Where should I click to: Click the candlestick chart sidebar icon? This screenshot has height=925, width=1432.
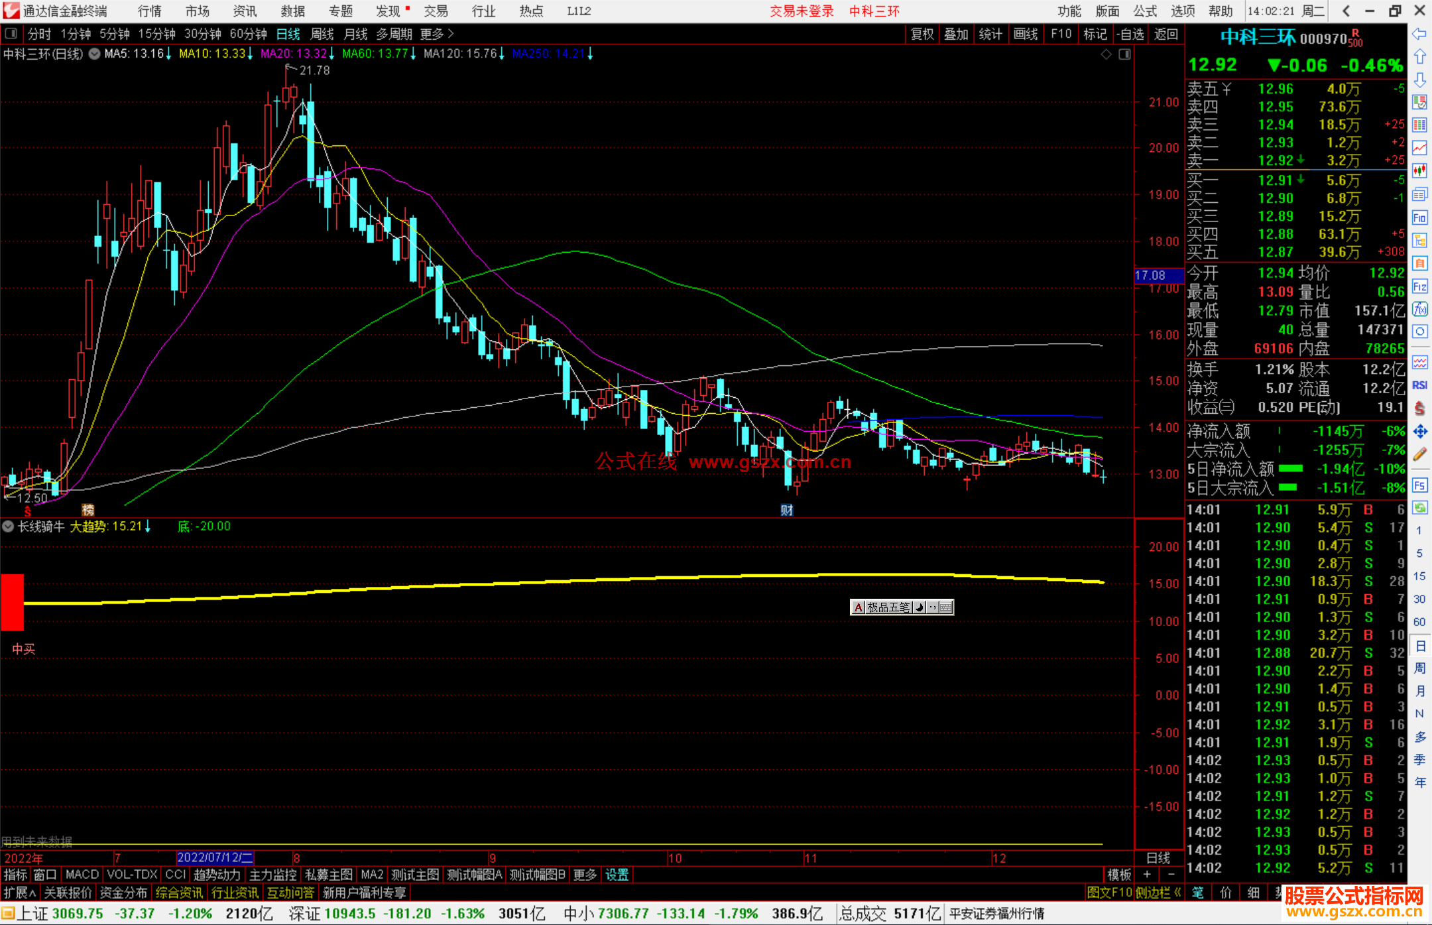[1419, 171]
